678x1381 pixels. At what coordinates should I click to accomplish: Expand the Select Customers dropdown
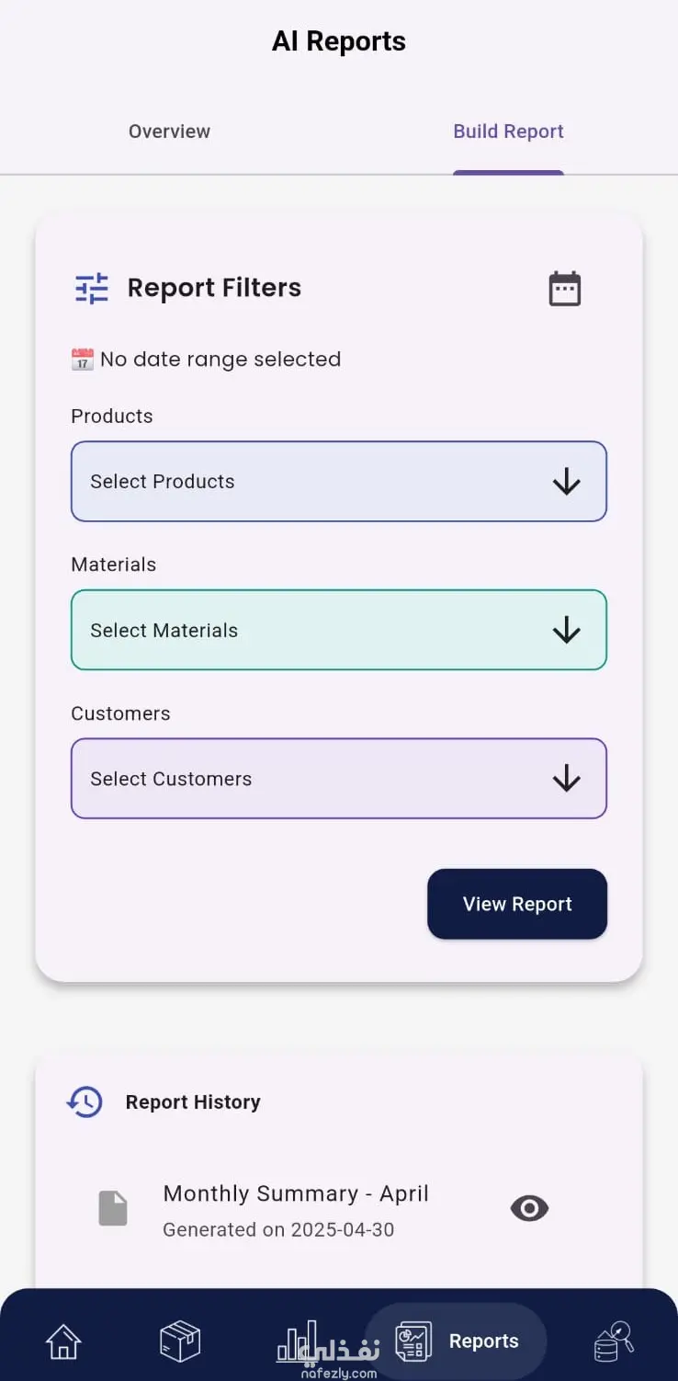pyautogui.click(x=338, y=779)
